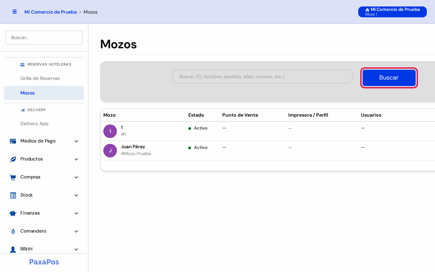Click the Compras shopping cart icon
The height and width of the screenshot is (272, 435).
coord(13,177)
